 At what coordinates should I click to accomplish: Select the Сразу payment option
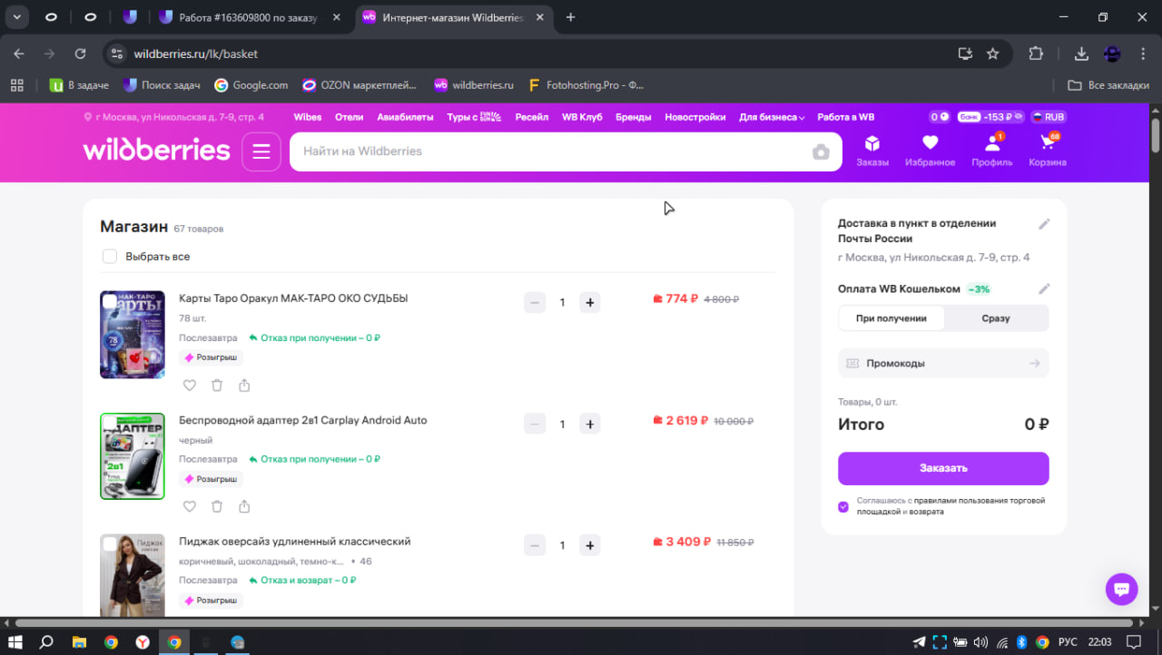[x=995, y=318]
